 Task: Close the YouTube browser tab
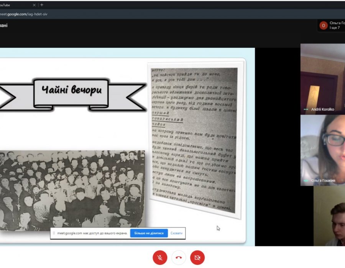pos(34,5)
